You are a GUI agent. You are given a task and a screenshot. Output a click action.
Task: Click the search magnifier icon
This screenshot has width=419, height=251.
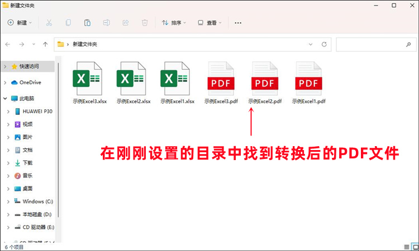tap(408, 44)
